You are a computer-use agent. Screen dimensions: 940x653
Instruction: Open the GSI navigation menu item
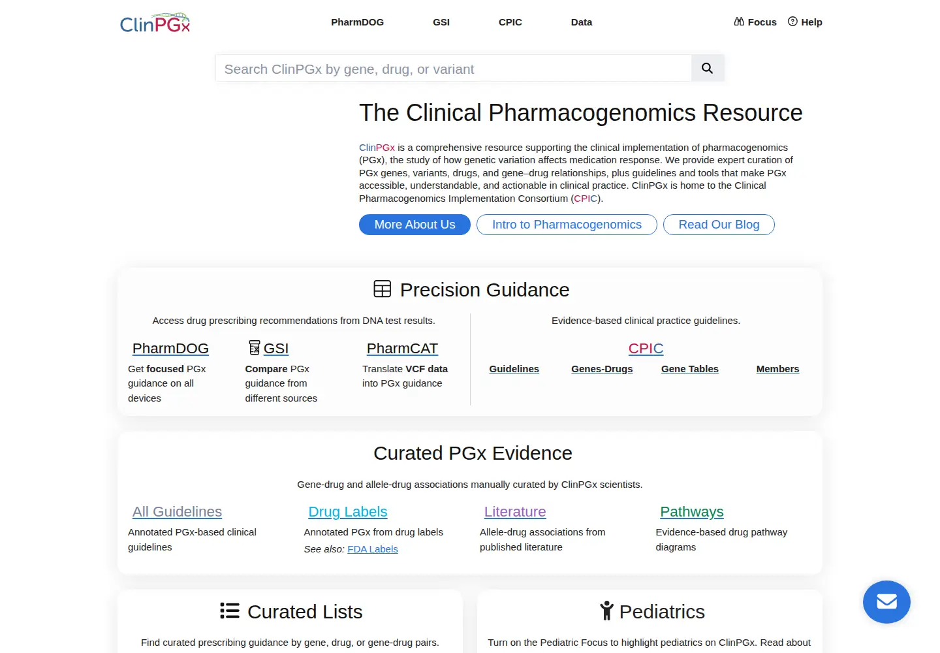tap(441, 22)
